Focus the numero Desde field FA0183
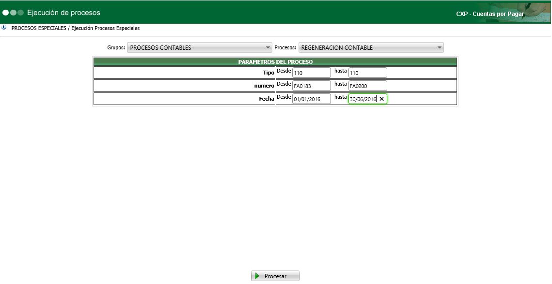Screen dimensions: 552x284 point(312,86)
